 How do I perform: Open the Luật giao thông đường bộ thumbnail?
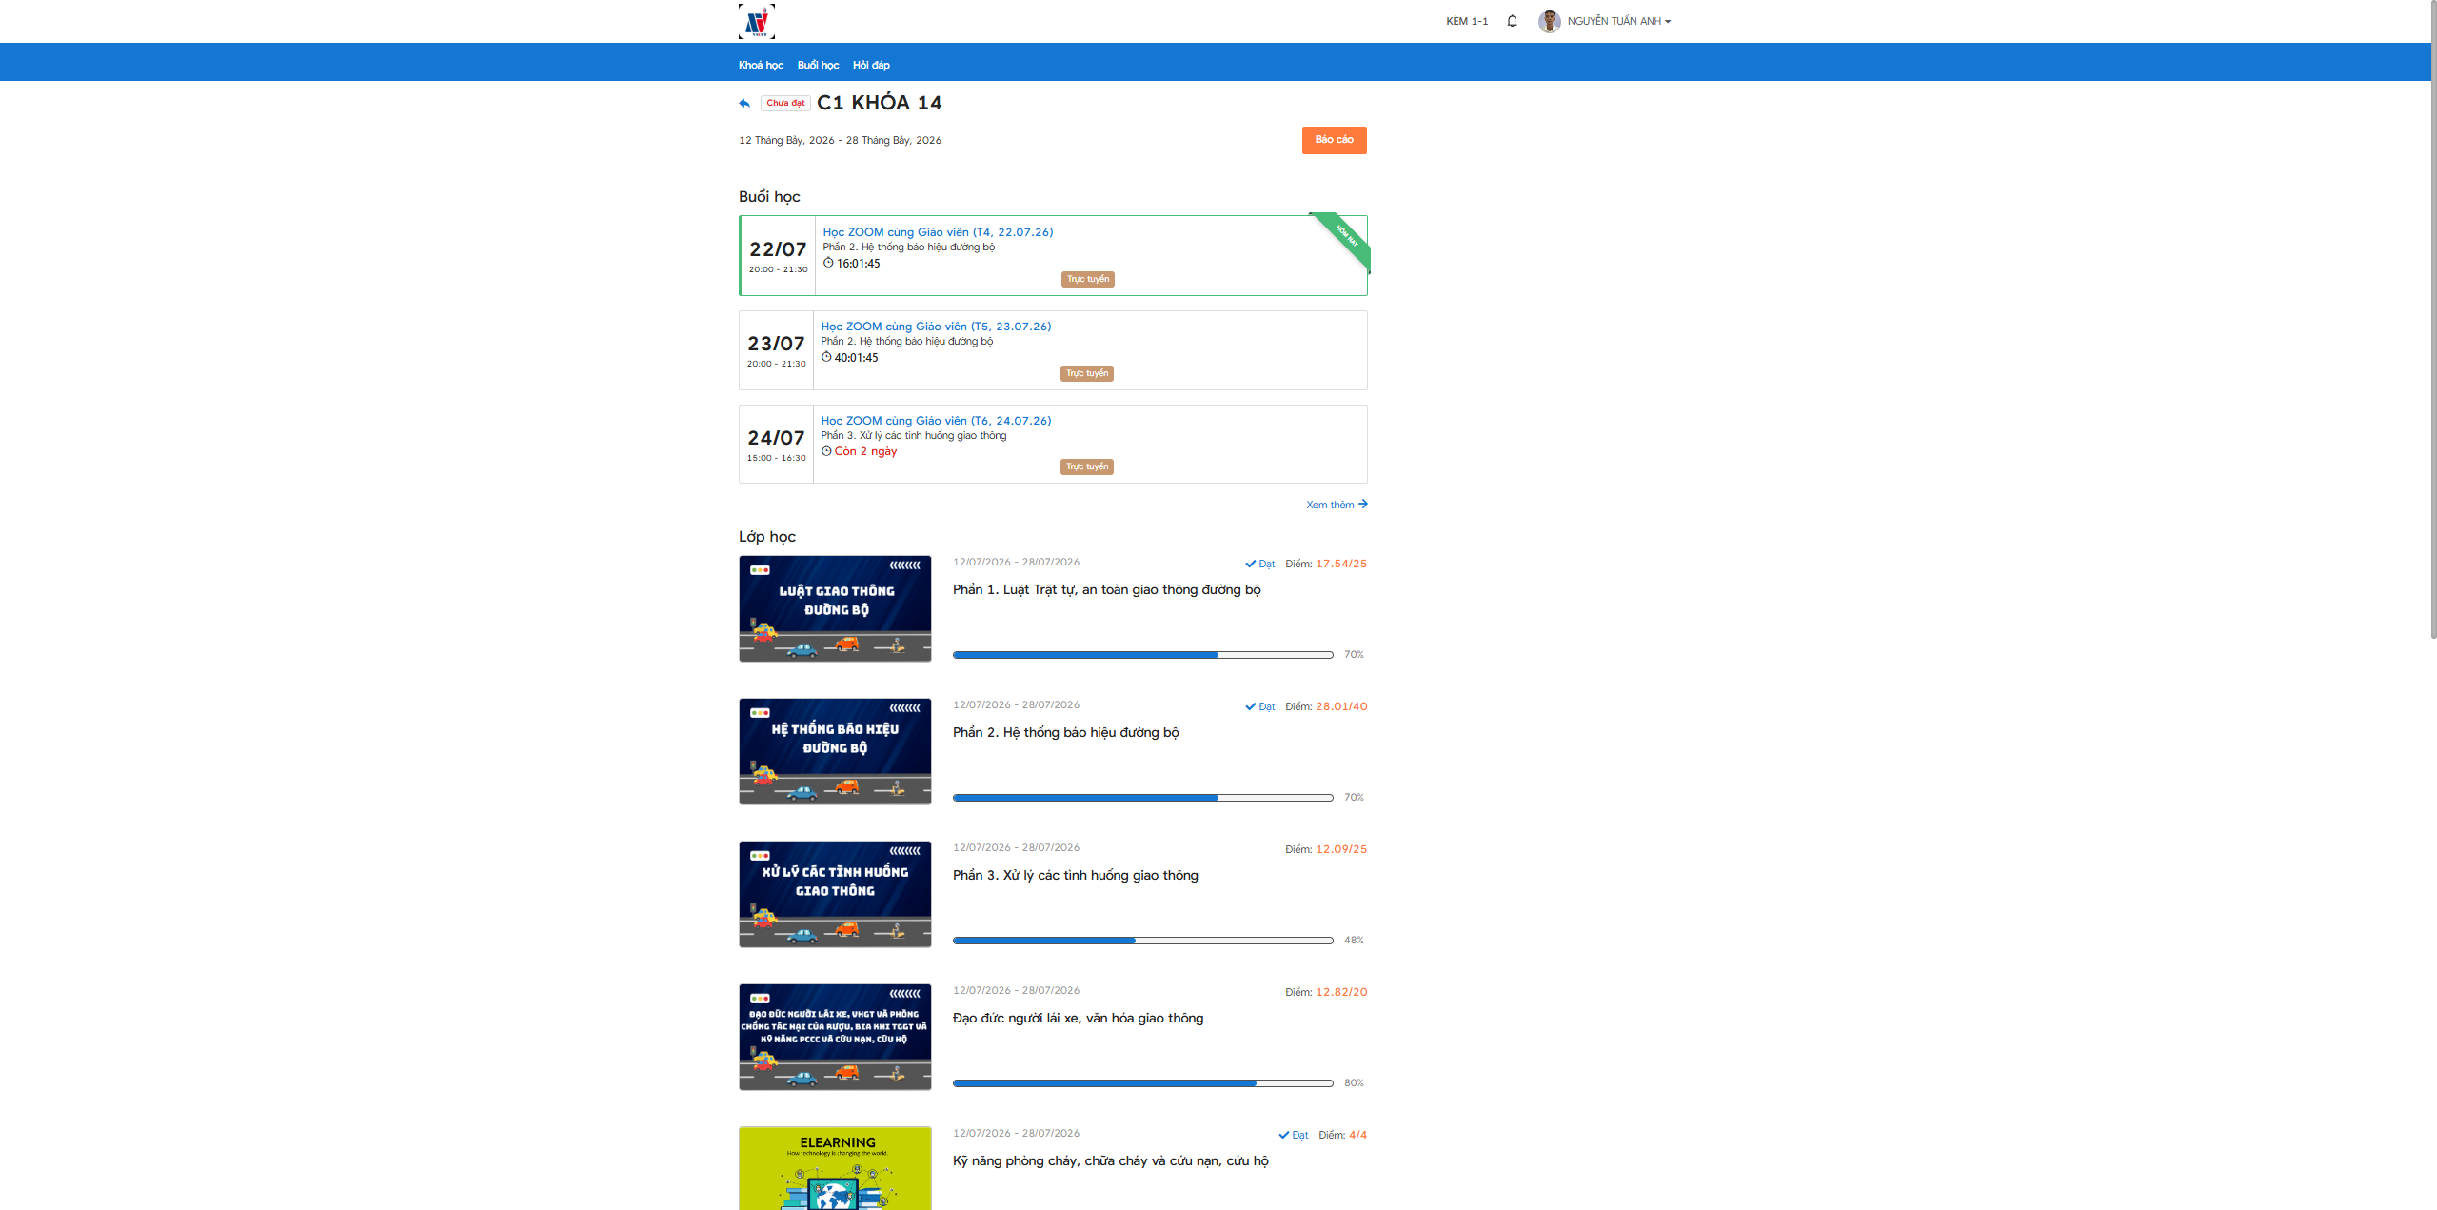tap(835, 608)
